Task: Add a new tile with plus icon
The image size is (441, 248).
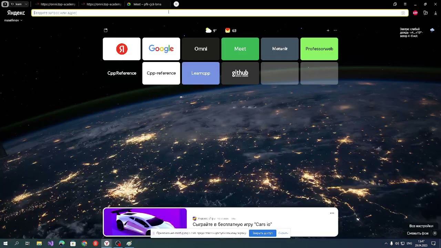Action: click(x=328, y=30)
